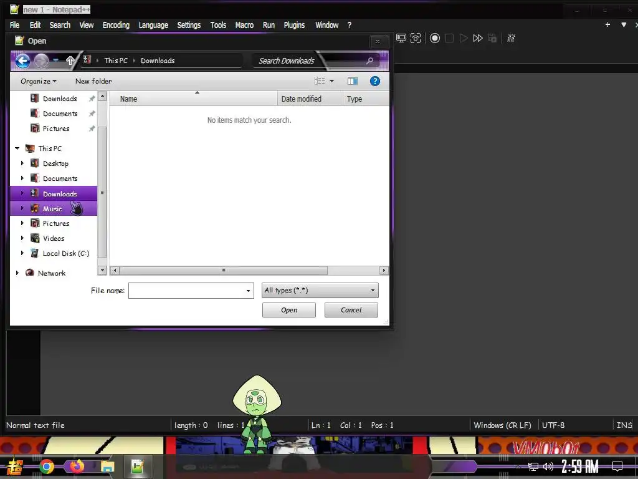Open the All types (*.*) filter dropdown
The width and height of the screenshot is (638, 479).
click(320, 291)
